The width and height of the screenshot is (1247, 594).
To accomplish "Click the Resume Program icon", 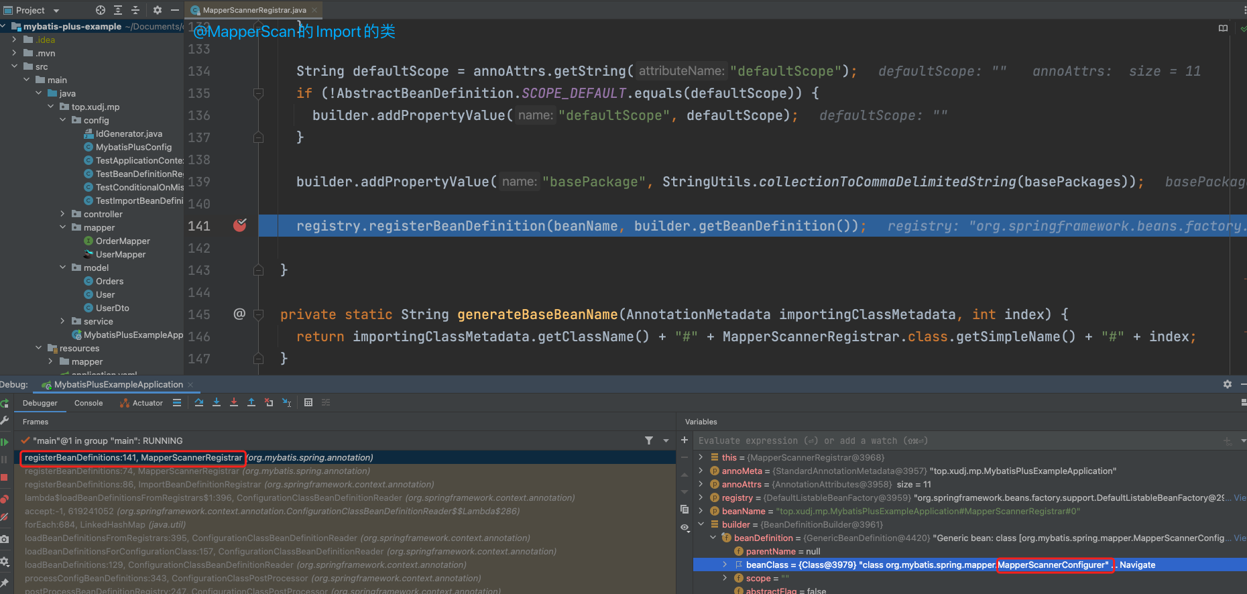I will (5, 442).
